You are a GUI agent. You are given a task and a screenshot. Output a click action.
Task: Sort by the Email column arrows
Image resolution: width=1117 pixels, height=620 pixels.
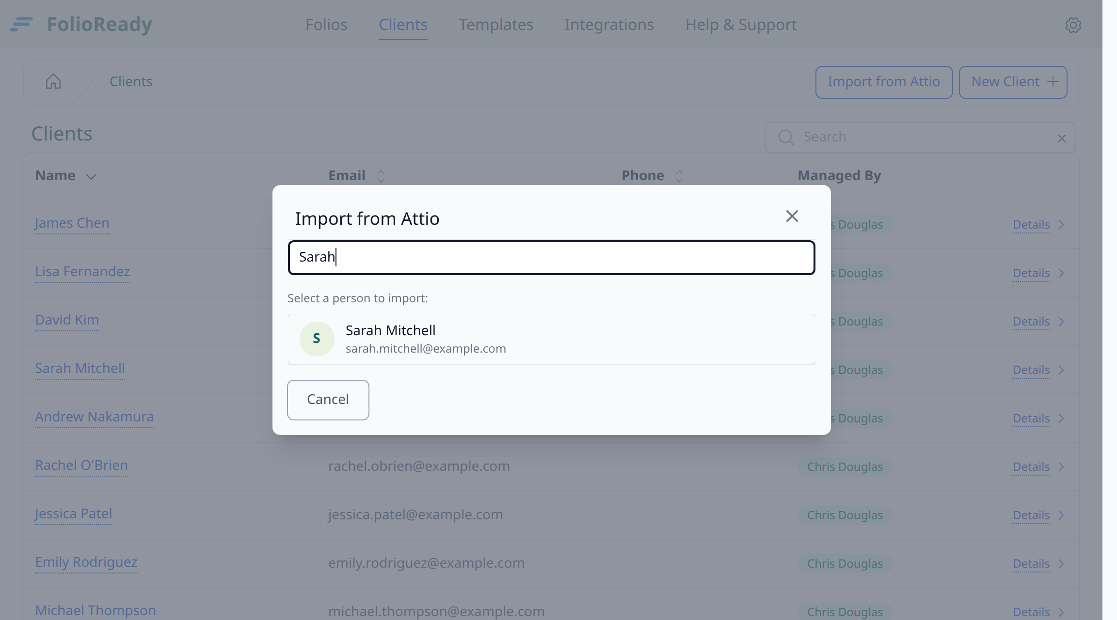pos(381,176)
